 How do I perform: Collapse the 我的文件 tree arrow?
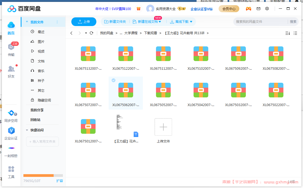(27, 22)
